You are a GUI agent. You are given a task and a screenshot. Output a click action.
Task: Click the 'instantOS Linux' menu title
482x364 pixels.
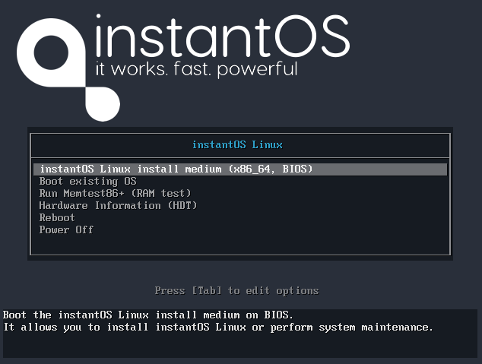(x=237, y=144)
